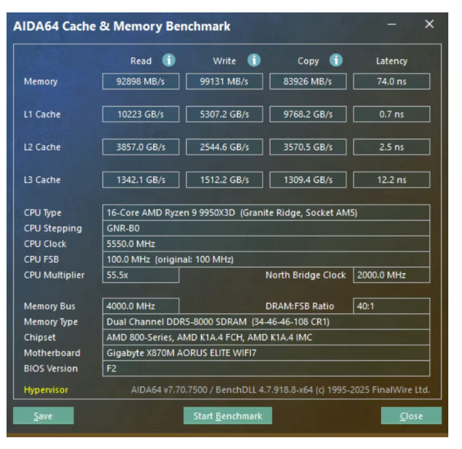Click the L3 Cache row label
This screenshot has width=462, height=449.
[42, 180]
